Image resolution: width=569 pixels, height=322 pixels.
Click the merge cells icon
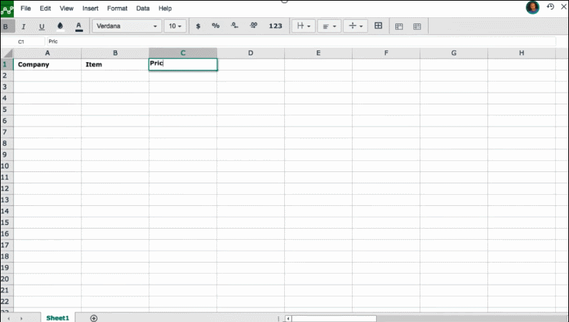[378, 26]
